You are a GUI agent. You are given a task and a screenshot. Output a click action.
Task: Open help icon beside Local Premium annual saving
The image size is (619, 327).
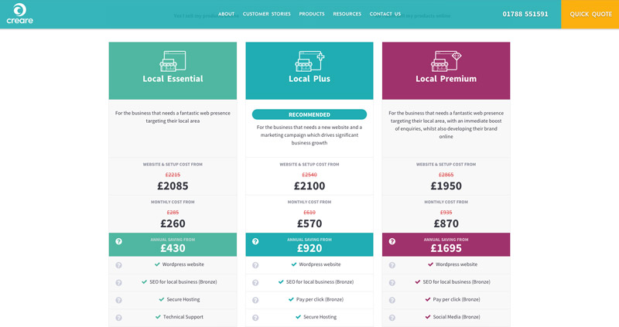[x=392, y=241]
